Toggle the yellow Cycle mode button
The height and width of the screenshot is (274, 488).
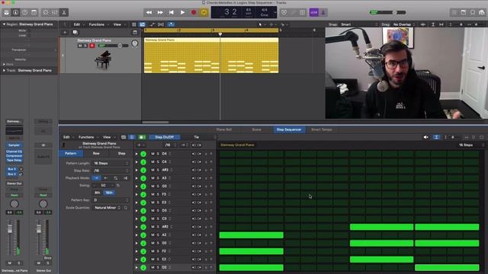pos(204,12)
